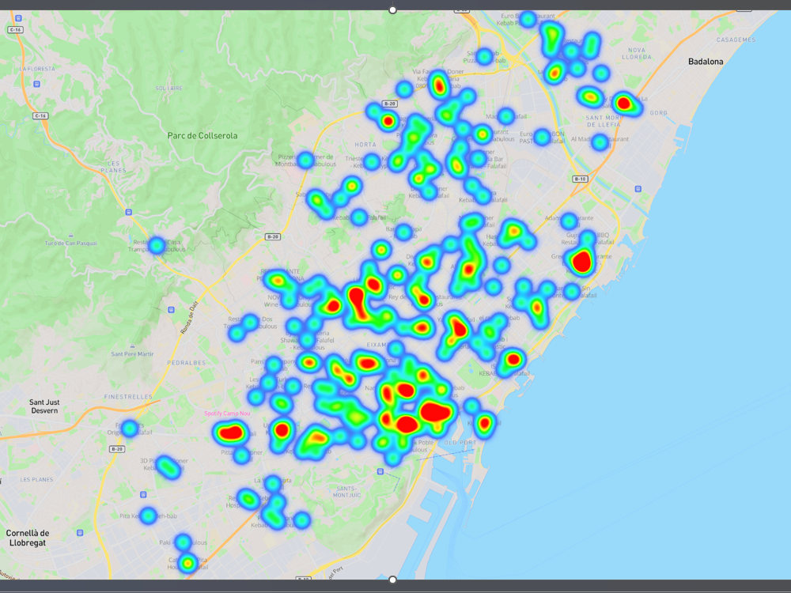Viewport: 791px width, 593px height.
Task: Click the transit icon right of Cornellà de Llobregat
Action: (x=80, y=532)
